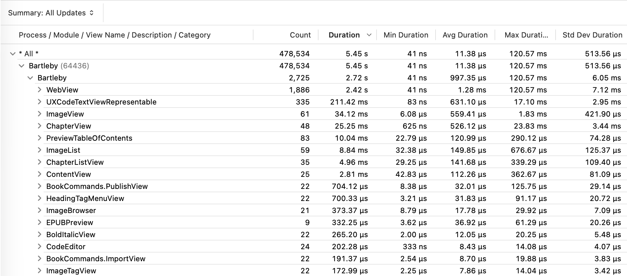
Task: Sort by Std Dev Duration column
Action: [592, 35]
